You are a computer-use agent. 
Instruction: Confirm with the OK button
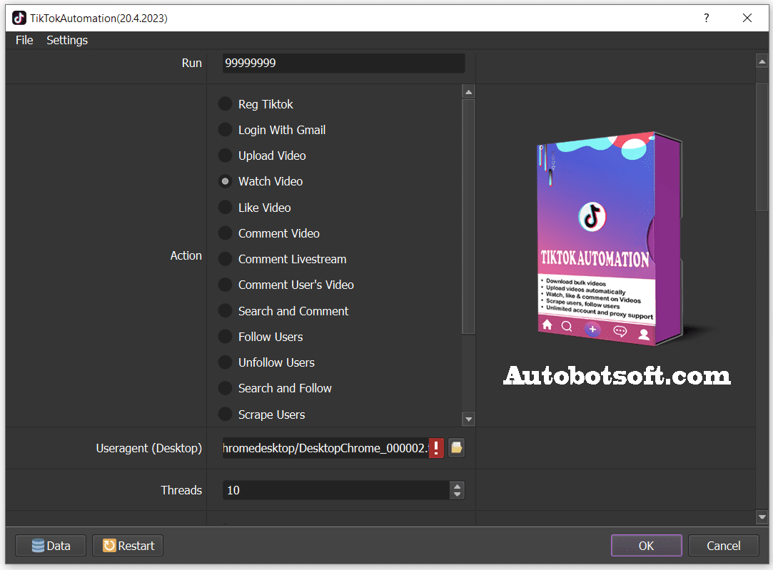coord(646,546)
